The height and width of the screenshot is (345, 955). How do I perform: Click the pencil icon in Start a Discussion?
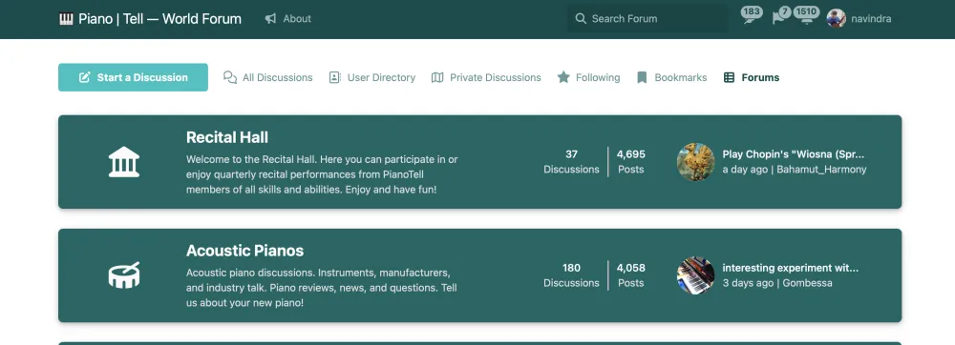coord(85,77)
